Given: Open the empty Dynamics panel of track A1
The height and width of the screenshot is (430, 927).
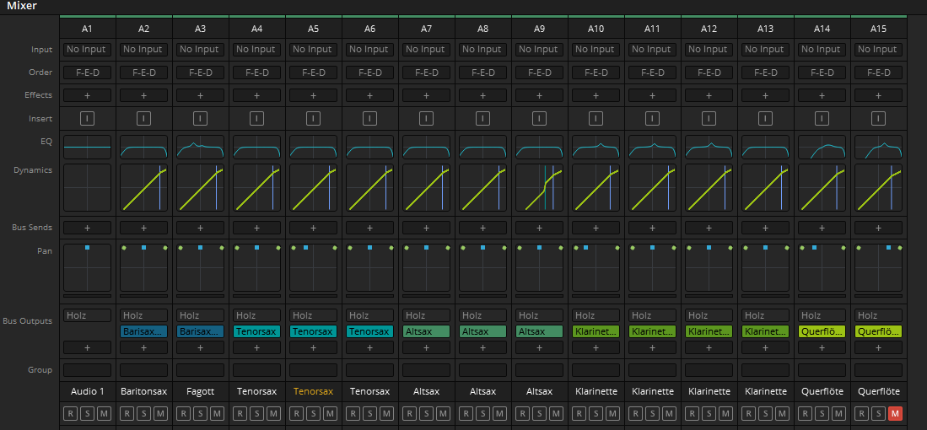Looking at the screenshot, I should pos(87,188).
